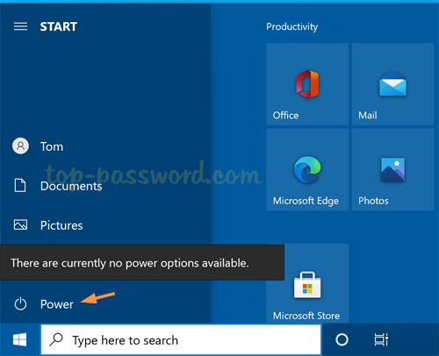Launch the Mail app tile
439x356 pixels.
[392, 84]
